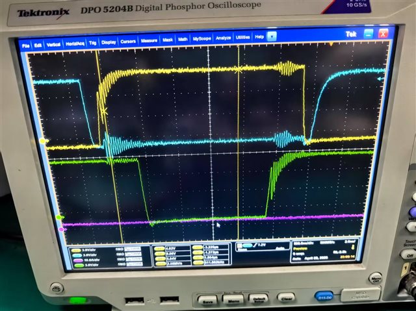This screenshot has height=311, width=416.
Task: Click the yellow channel ground reference marker
Action: pos(44,141)
